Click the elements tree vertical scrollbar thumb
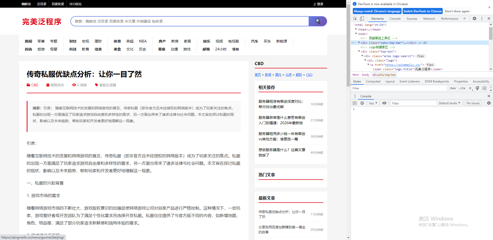This screenshot has width=493, height=240. point(491,33)
